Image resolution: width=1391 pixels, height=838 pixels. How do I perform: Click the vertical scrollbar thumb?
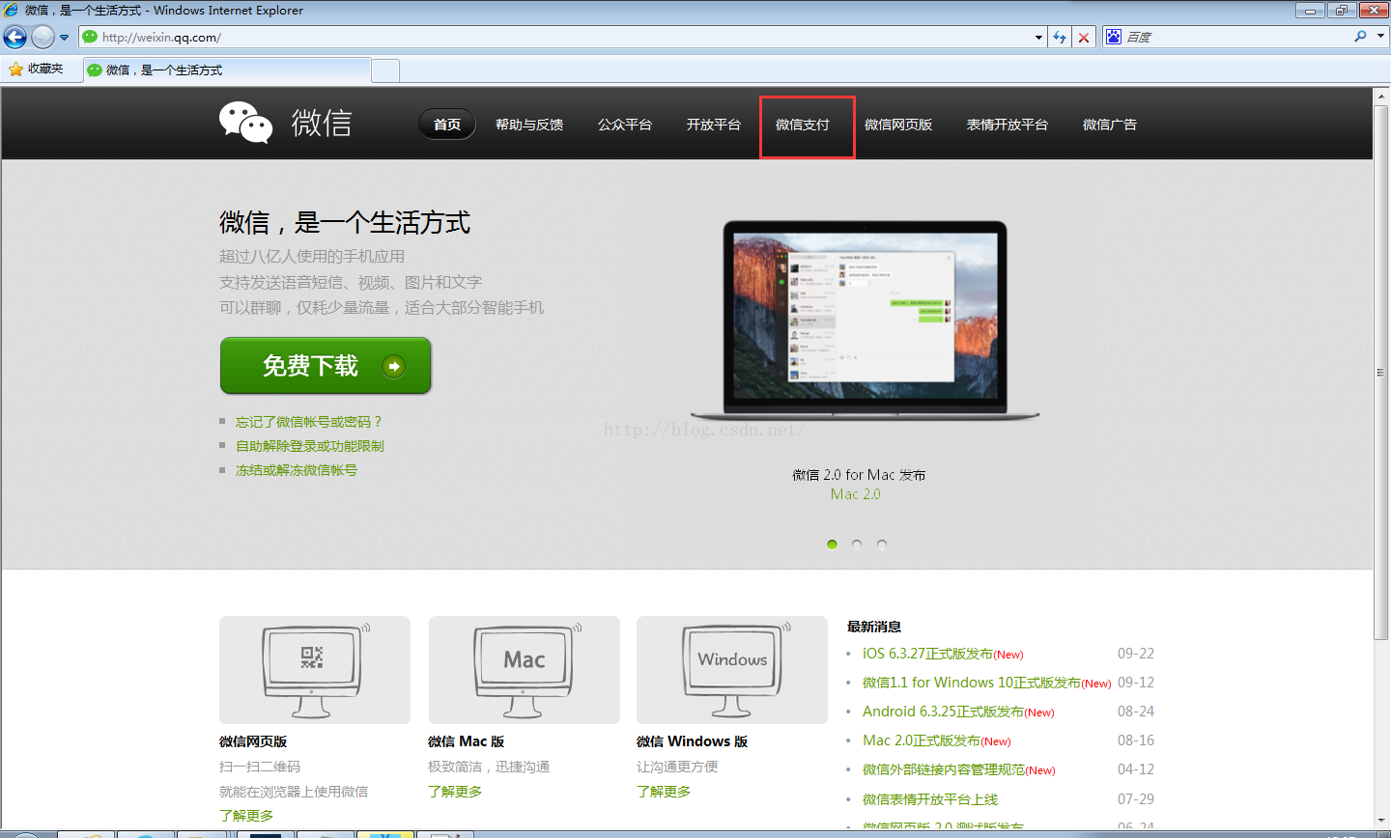(1380, 373)
